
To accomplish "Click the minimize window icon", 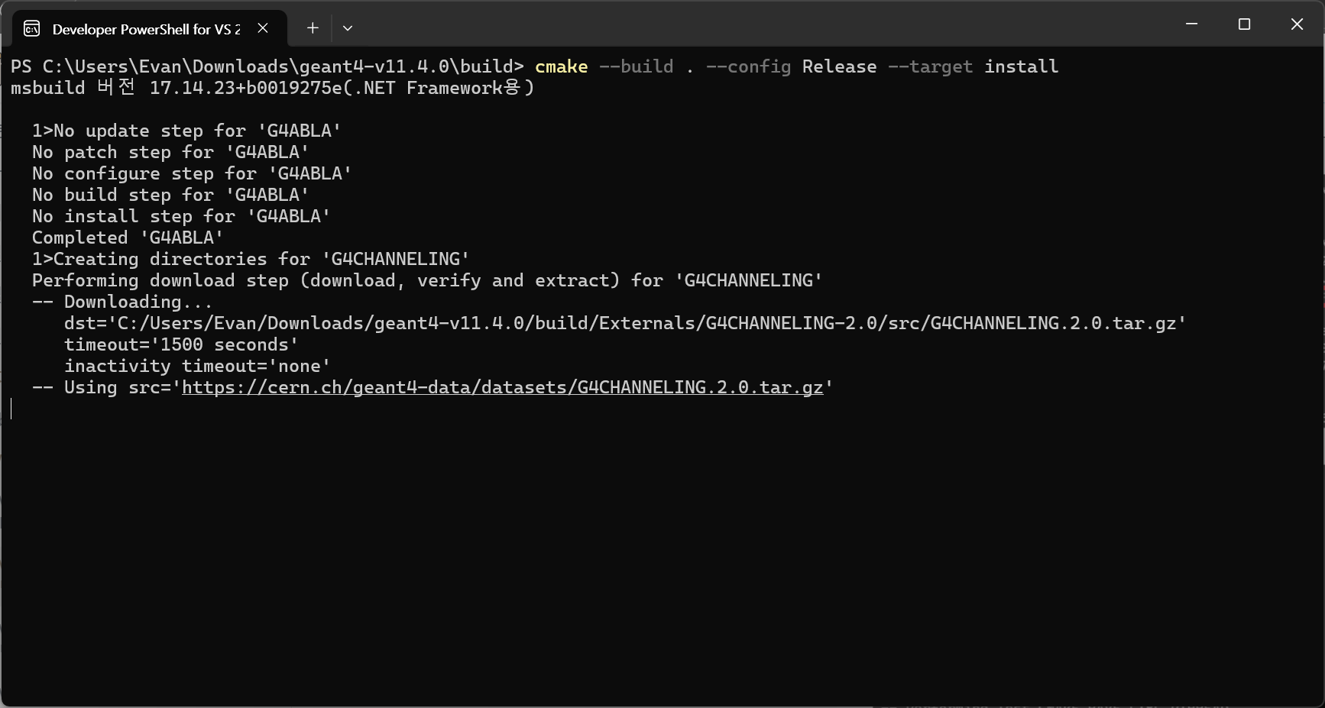I will pyautogui.click(x=1192, y=24).
